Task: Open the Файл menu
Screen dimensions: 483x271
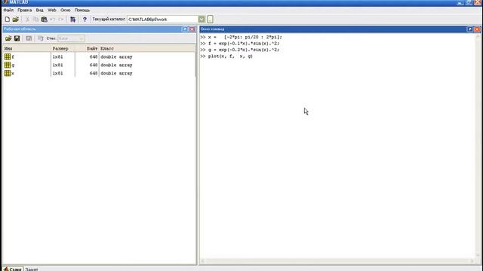Action: [8, 10]
